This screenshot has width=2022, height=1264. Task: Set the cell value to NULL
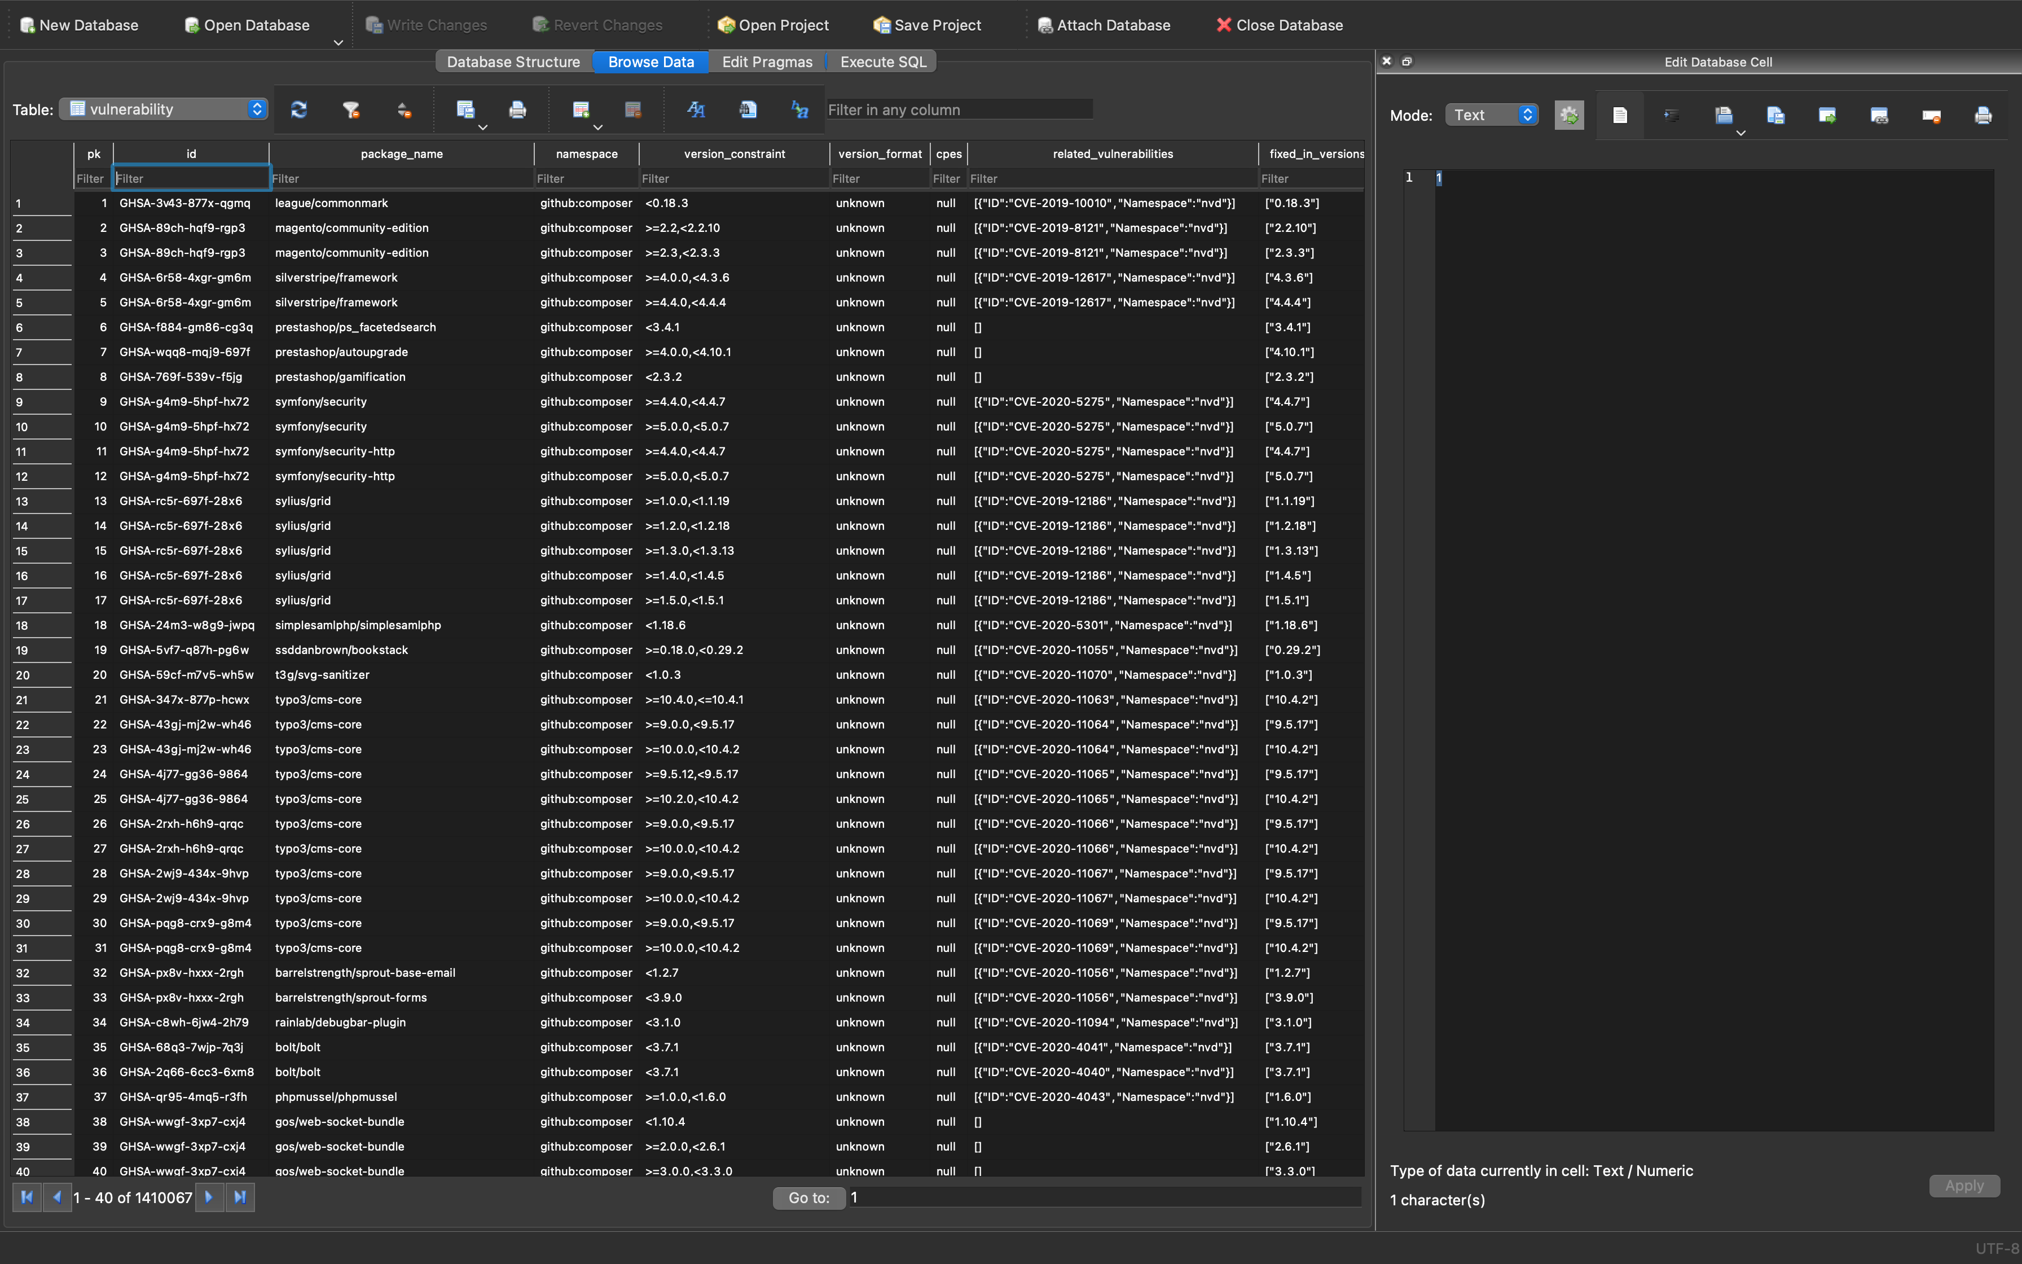(1932, 115)
